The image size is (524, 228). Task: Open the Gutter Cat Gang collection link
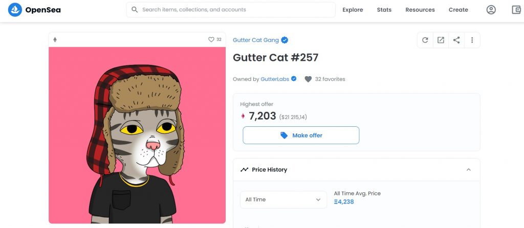point(256,40)
